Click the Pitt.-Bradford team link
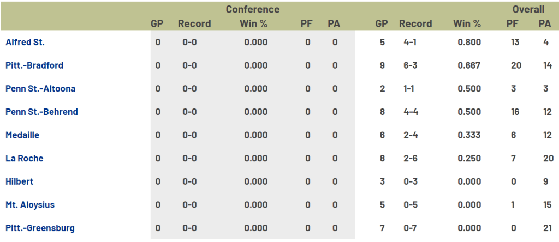Screen dimensions: 559x242 [x=34, y=65]
